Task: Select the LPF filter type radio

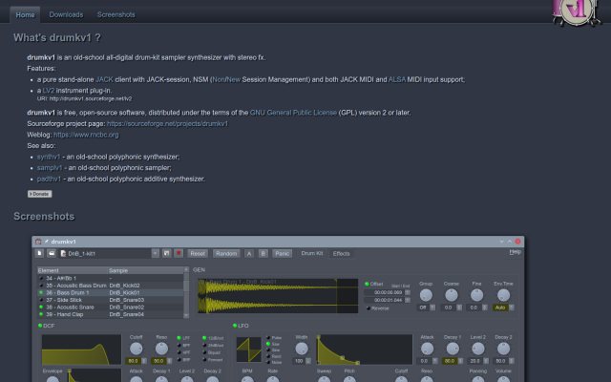Action: (x=183, y=338)
